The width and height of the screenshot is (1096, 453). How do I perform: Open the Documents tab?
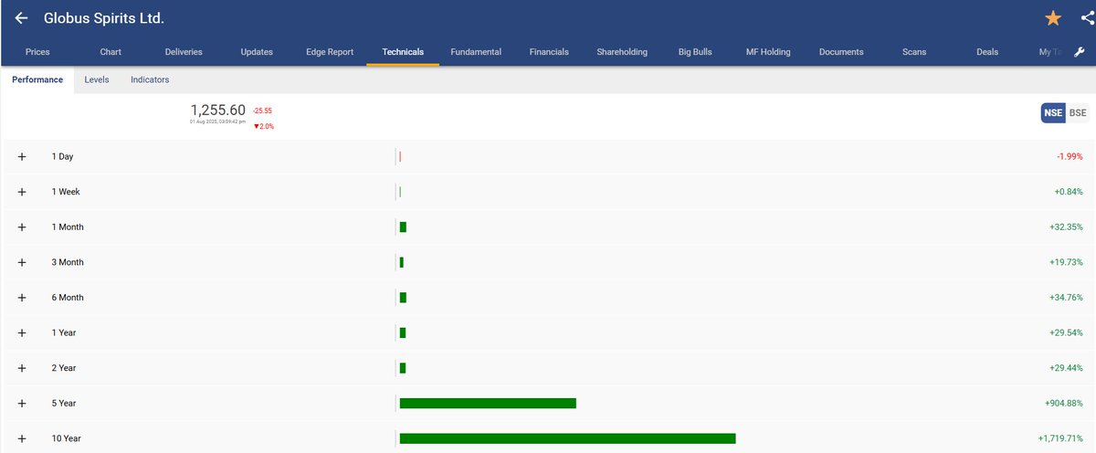pos(841,52)
